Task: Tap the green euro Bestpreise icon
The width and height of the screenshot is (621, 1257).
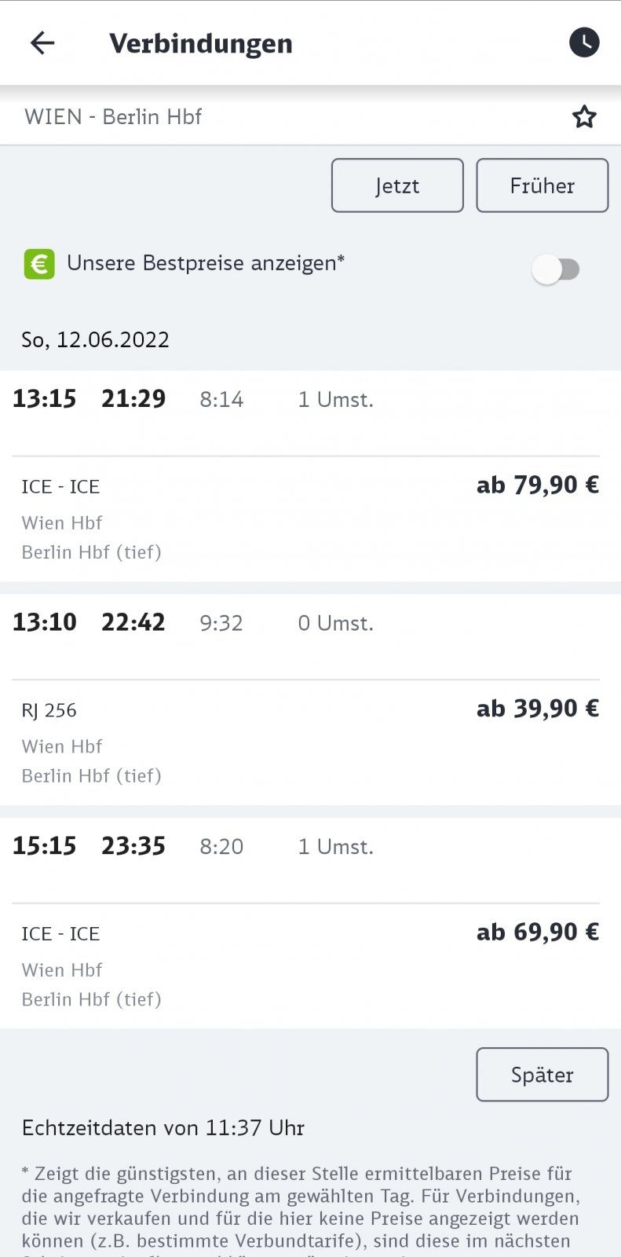Action: [39, 264]
